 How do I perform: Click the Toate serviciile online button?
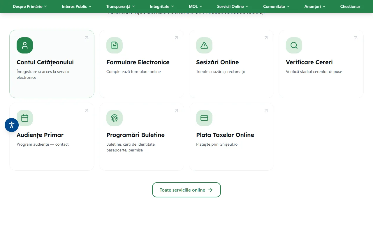[x=186, y=190]
